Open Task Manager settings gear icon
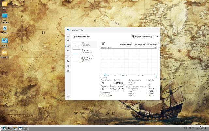This screenshot has height=131, width=209. [68, 96]
